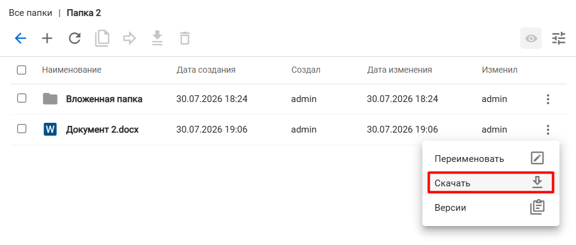Select the Вложенная папка row checkbox
The width and height of the screenshot is (576, 245).
coord(21,98)
